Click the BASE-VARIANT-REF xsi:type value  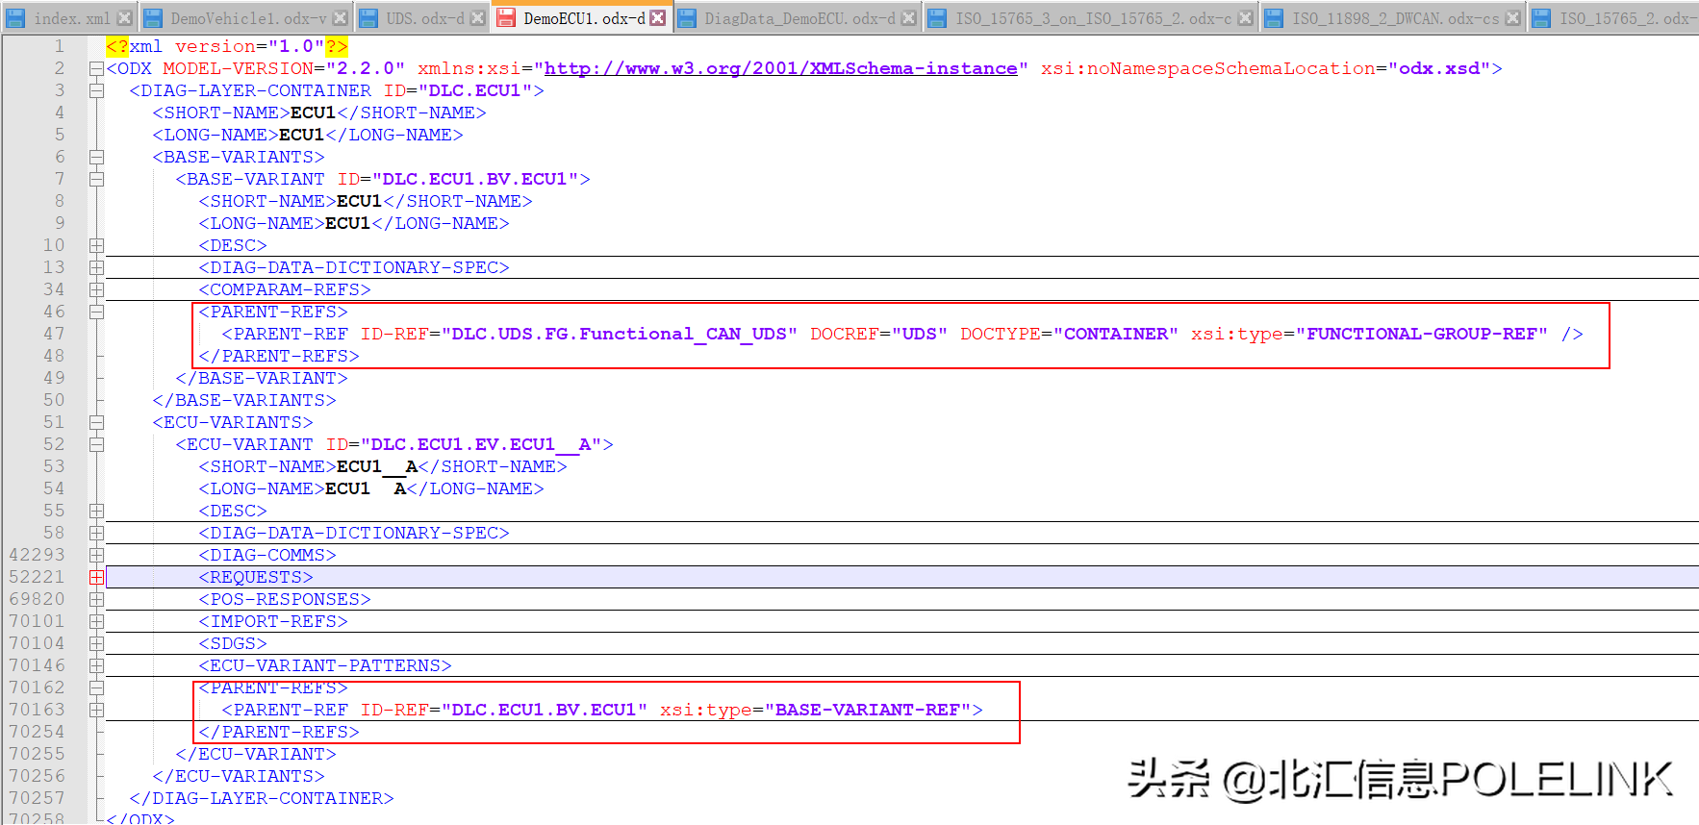click(x=868, y=710)
